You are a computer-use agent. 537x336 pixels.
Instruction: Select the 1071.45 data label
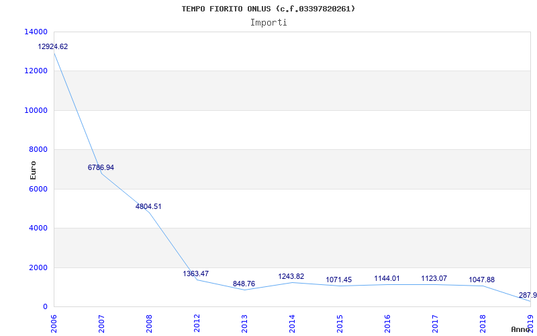(x=339, y=280)
